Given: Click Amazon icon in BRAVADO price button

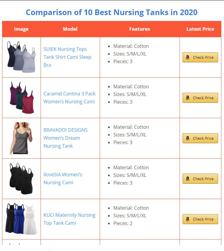Looking at the screenshot, I should pyautogui.click(x=188, y=138).
